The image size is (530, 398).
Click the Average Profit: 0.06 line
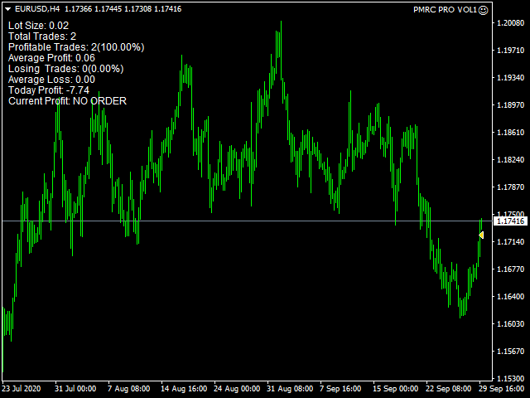point(51,58)
